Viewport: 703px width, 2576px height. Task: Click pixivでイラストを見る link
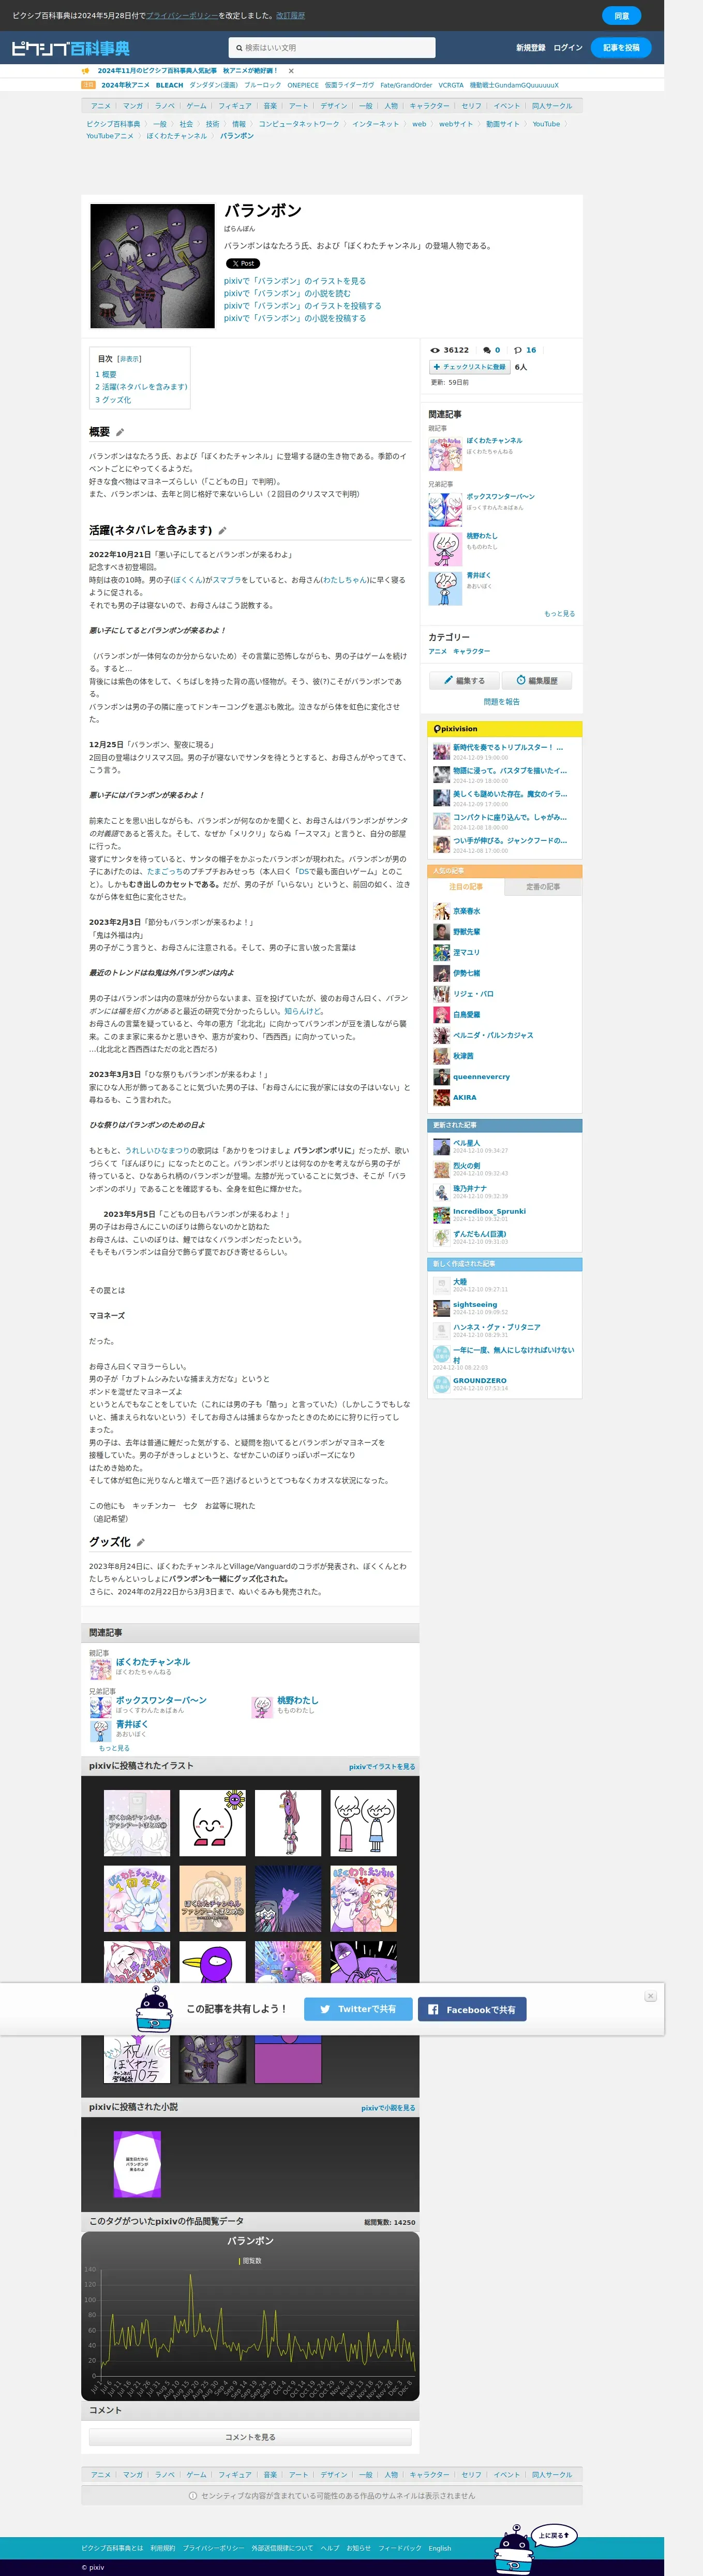tap(381, 1767)
